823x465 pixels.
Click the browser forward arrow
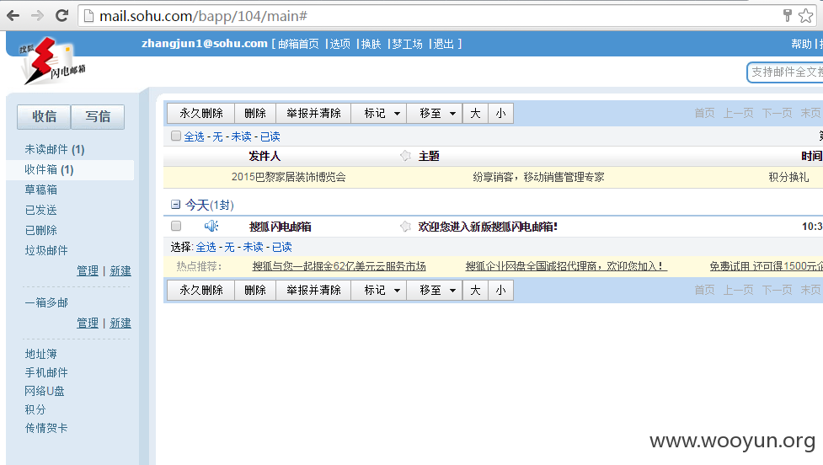tap(37, 16)
